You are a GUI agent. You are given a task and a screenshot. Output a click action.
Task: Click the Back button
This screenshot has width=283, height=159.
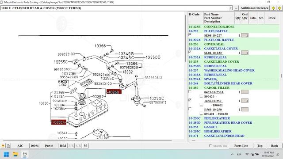pos(274,146)
